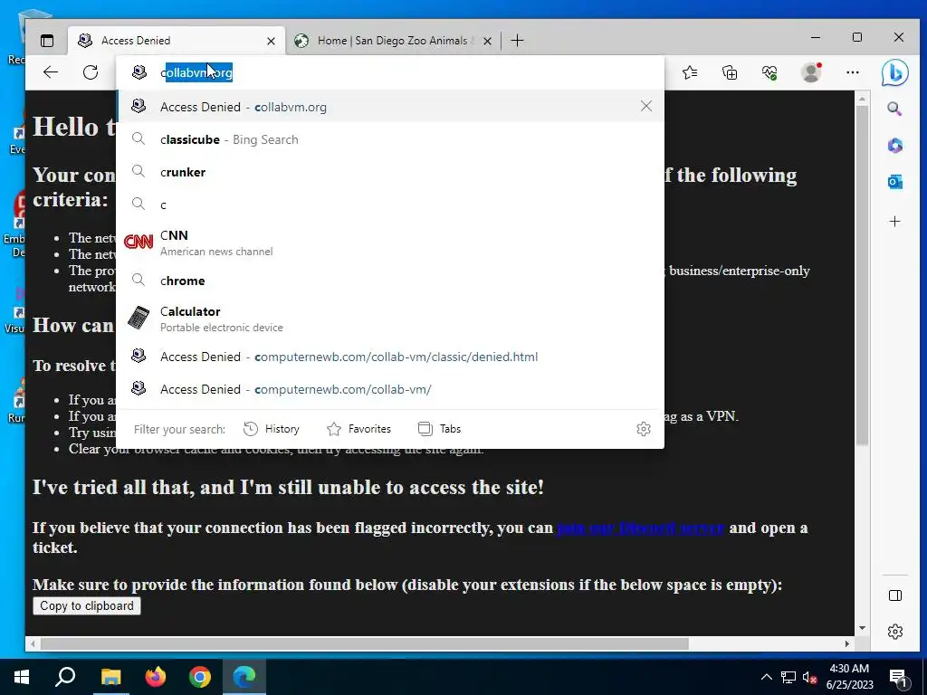Viewport: 927px width, 695px height.
Task: Open Browser essentials heart icon
Action: [x=769, y=72]
